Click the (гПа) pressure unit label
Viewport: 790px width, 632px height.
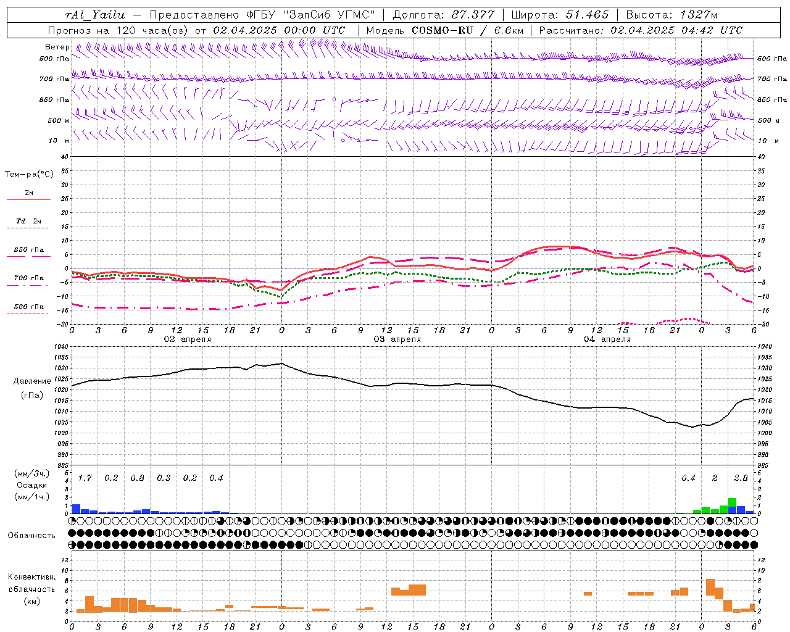pyautogui.click(x=32, y=395)
